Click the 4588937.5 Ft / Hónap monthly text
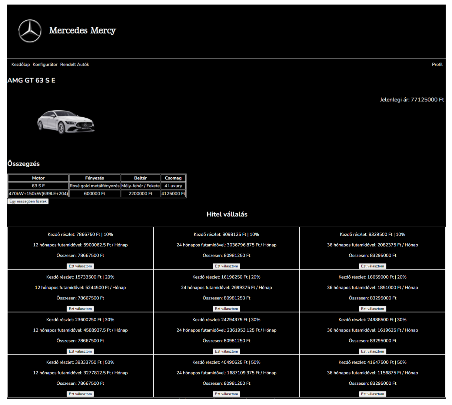Image resolution: width=452 pixels, height=405 pixels. [105, 330]
